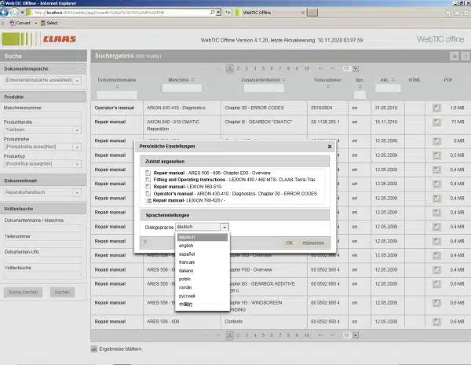The width and height of the screenshot is (471, 365).
Task: Click the Suchen button
Action: 62,292
